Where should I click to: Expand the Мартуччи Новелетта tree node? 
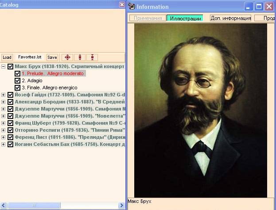click(3, 116)
